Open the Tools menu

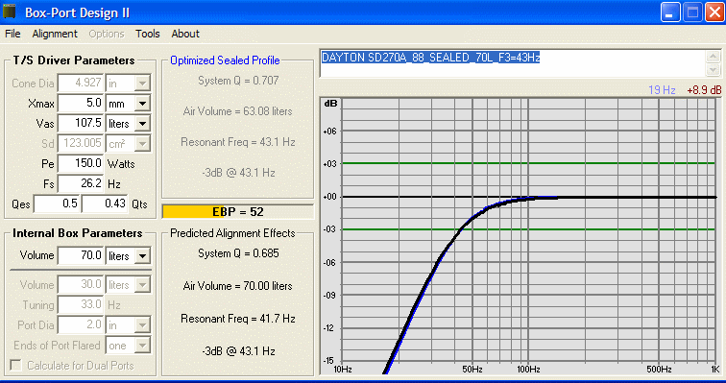pyautogui.click(x=147, y=34)
